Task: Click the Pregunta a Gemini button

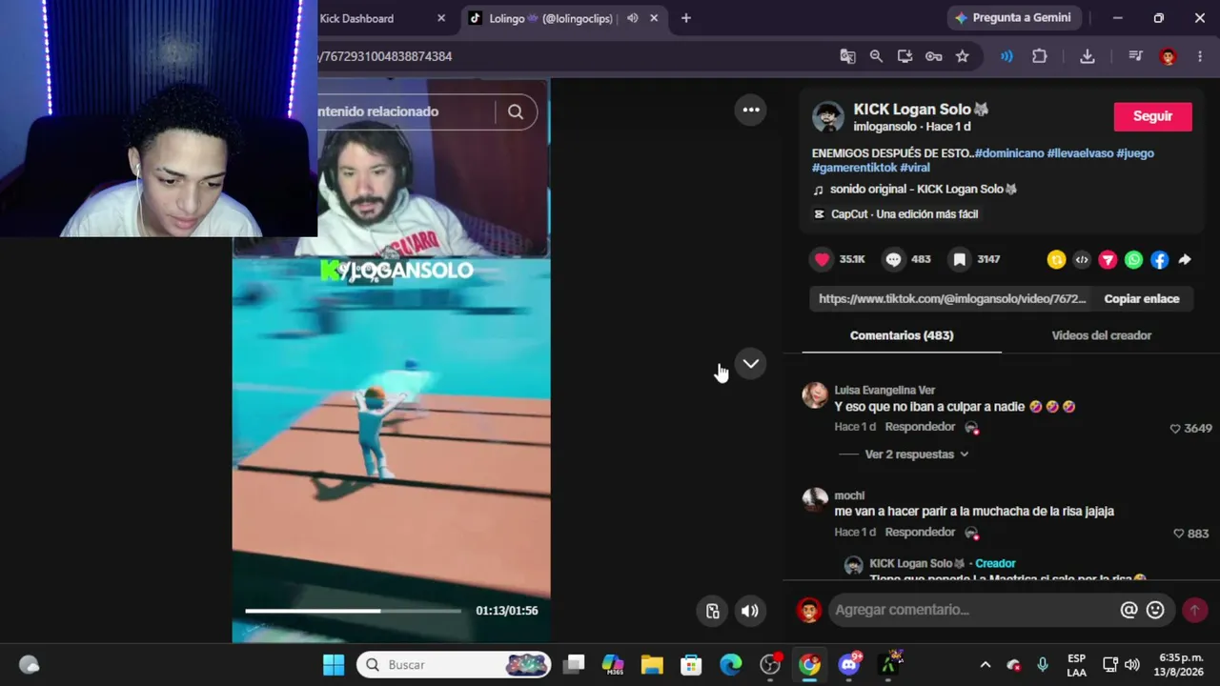Action: pos(1013,18)
